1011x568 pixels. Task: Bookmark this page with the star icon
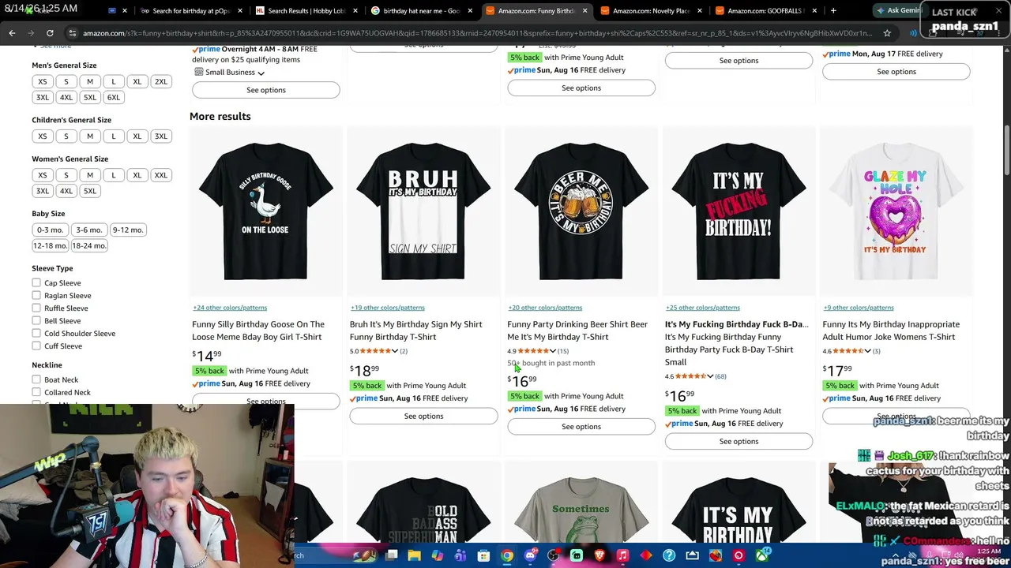pyautogui.click(x=887, y=33)
